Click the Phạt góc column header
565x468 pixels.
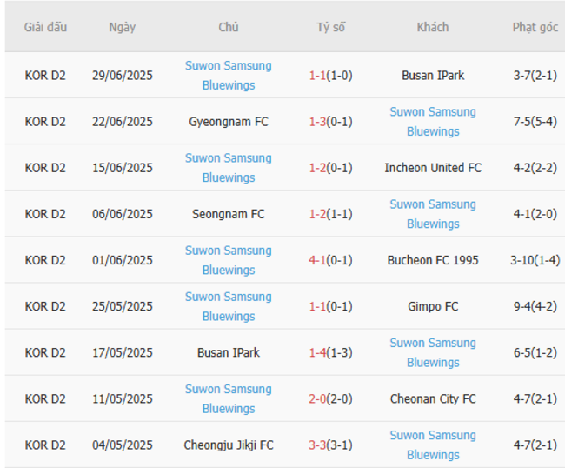(535, 27)
